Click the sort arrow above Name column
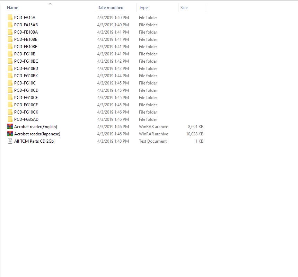 coord(50,4)
